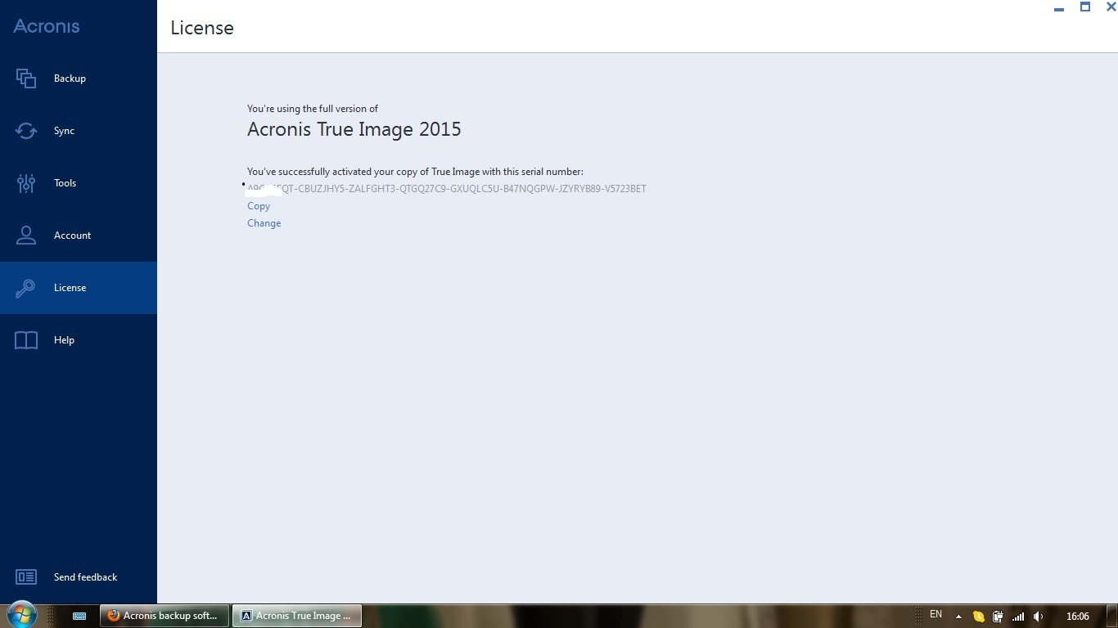The height and width of the screenshot is (628, 1118).
Task: Click the Send feedback icon
Action: 26,577
